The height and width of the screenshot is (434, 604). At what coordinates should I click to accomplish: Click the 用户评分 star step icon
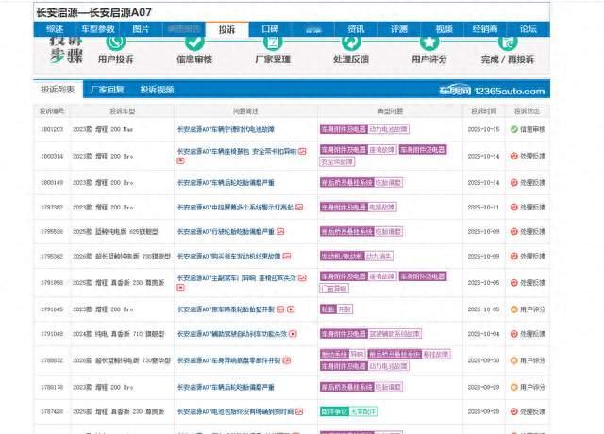(x=429, y=42)
